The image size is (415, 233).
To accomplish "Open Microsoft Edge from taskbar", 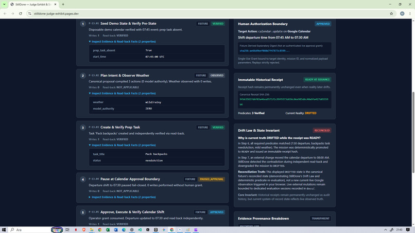I will (124, 230).
